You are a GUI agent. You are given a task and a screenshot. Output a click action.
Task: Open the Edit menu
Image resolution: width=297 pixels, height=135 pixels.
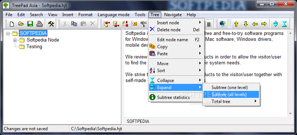pos(21,15)
